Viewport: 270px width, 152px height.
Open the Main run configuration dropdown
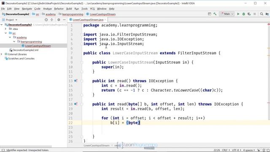pyautogui.click(x=227, y=14)
